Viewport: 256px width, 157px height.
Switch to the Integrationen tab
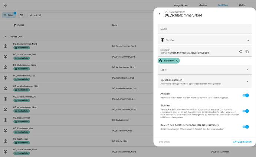(181, 6)
